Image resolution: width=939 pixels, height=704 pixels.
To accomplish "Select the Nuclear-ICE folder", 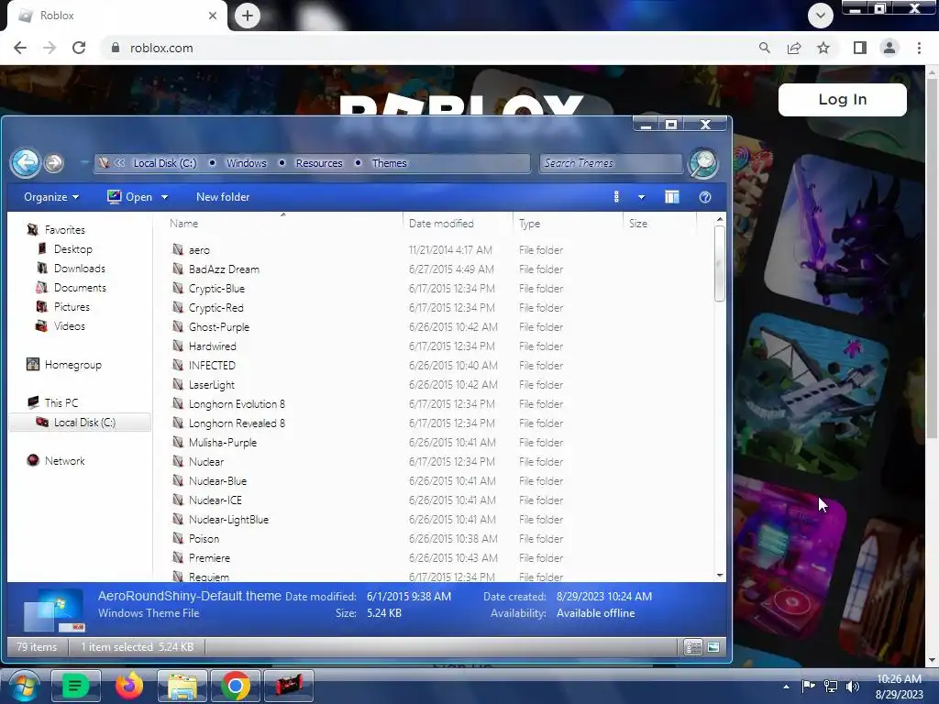I will 215,500.
